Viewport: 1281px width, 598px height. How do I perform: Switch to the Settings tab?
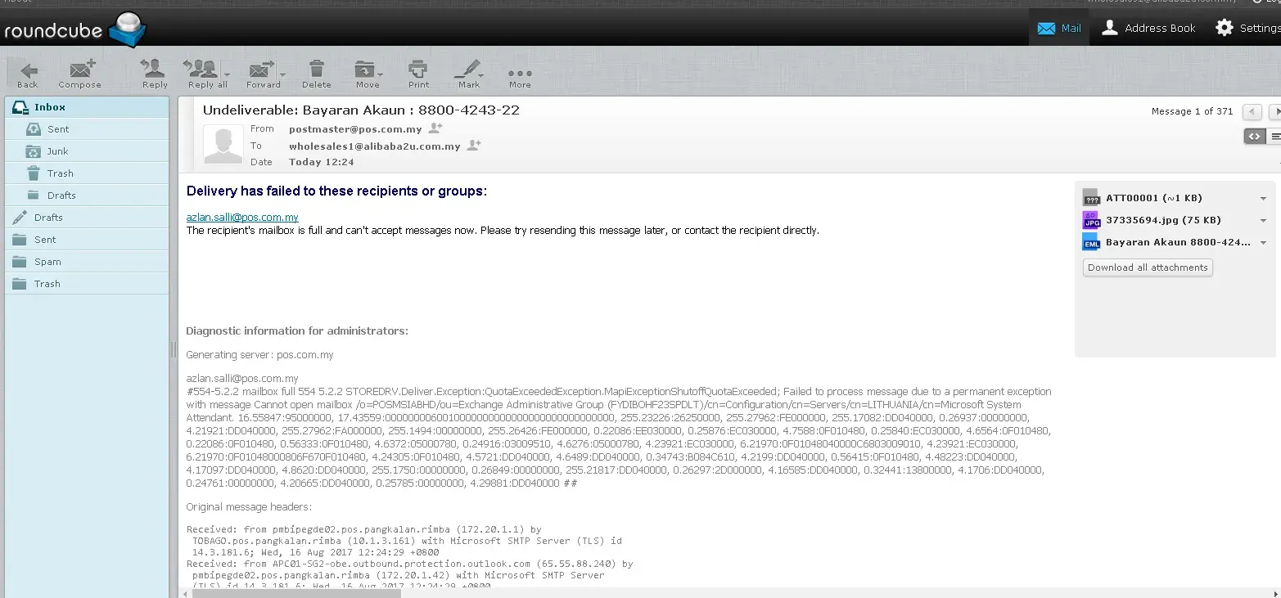(x=1247, y=28)
